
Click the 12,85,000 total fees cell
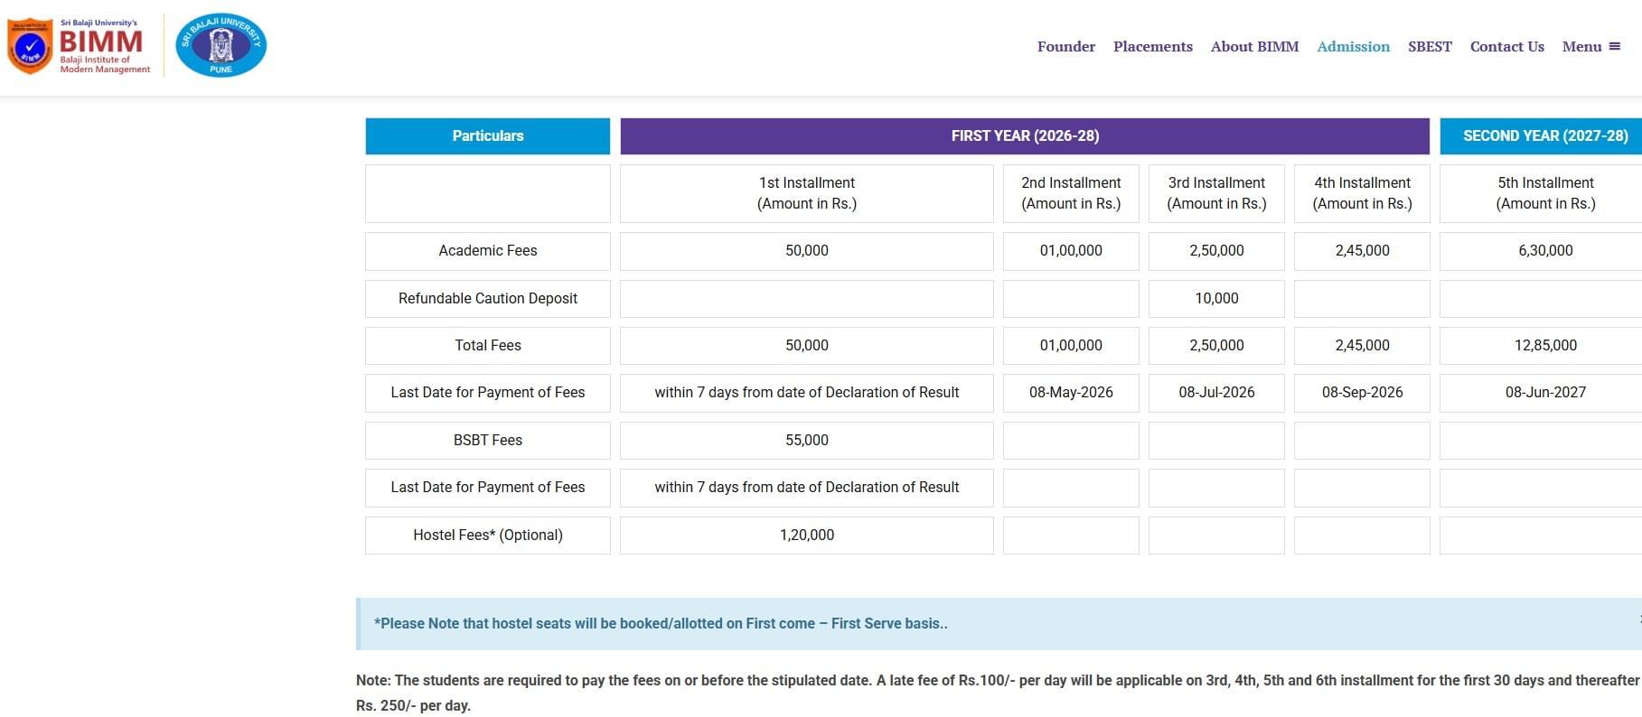click(x=1544, y=345)
